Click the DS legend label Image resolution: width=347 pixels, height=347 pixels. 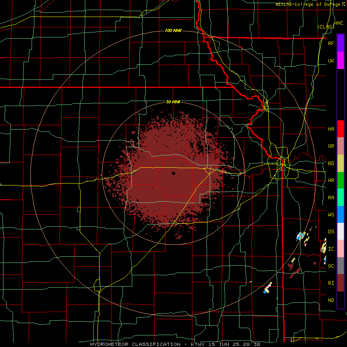tap(331, 232)
